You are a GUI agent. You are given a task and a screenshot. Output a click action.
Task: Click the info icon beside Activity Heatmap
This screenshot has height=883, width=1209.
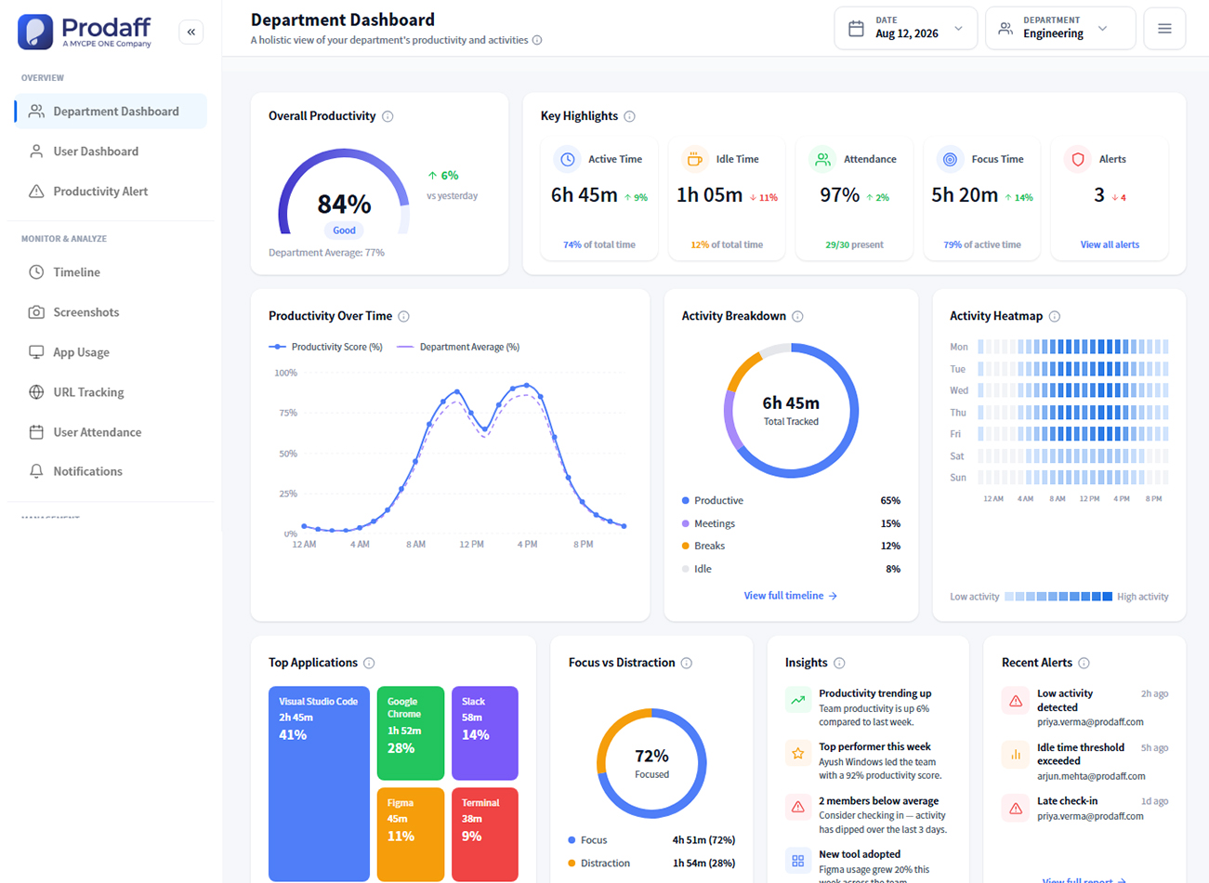(1054, 316)
